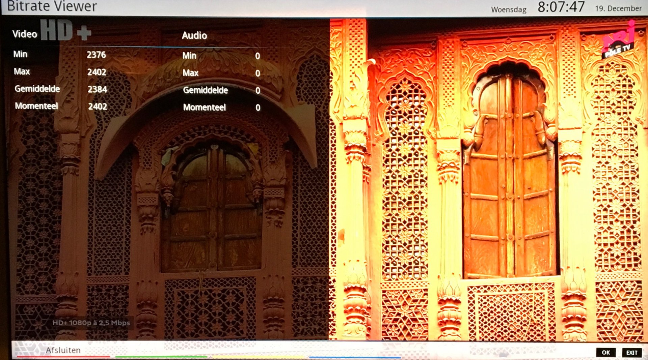Click the HD+ logo beside Video
Screen dimensions: 648x360
(x=66, y=30)
